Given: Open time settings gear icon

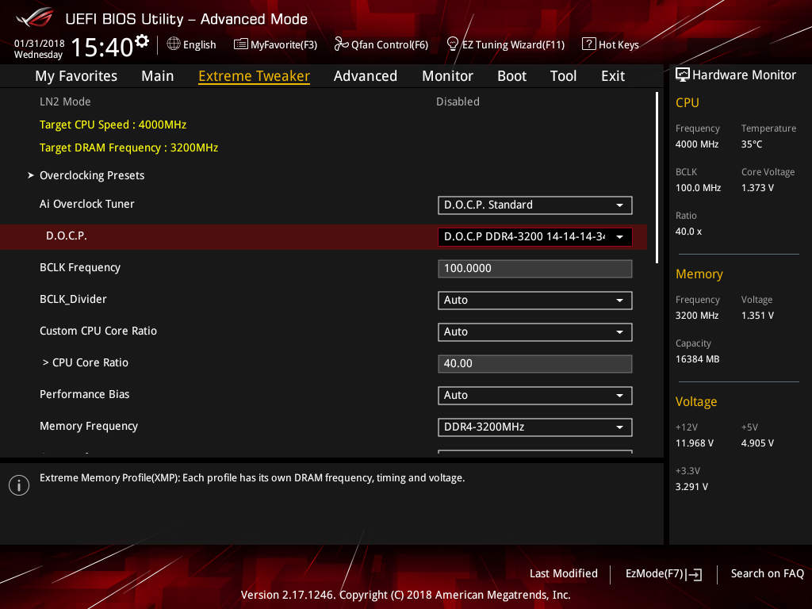Looking at the screenshot, I should coord(142,41).
